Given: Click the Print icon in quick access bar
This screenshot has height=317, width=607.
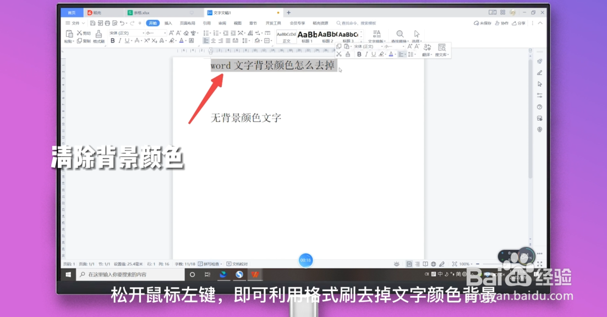Looking at the screenshot, I should [x=107, y=23].
